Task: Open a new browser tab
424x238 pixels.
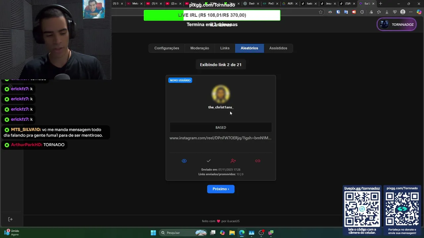Action: click(x=381, y=4)
